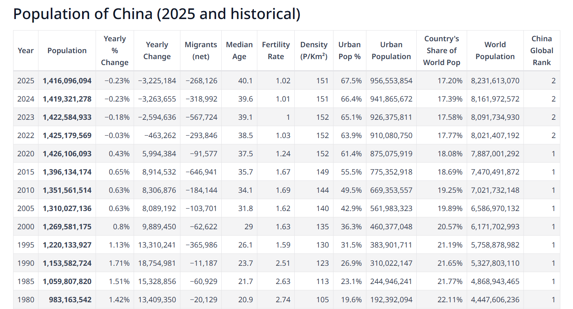Click year cell "2000"
This screenshot has width=573, height=309.
(x=26, y=227)
